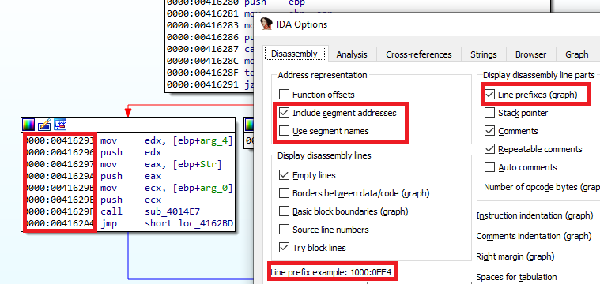This screenshot has width=600, height=284.
Task: Enable the Function offsets checkbox
Action: [284, 95]
